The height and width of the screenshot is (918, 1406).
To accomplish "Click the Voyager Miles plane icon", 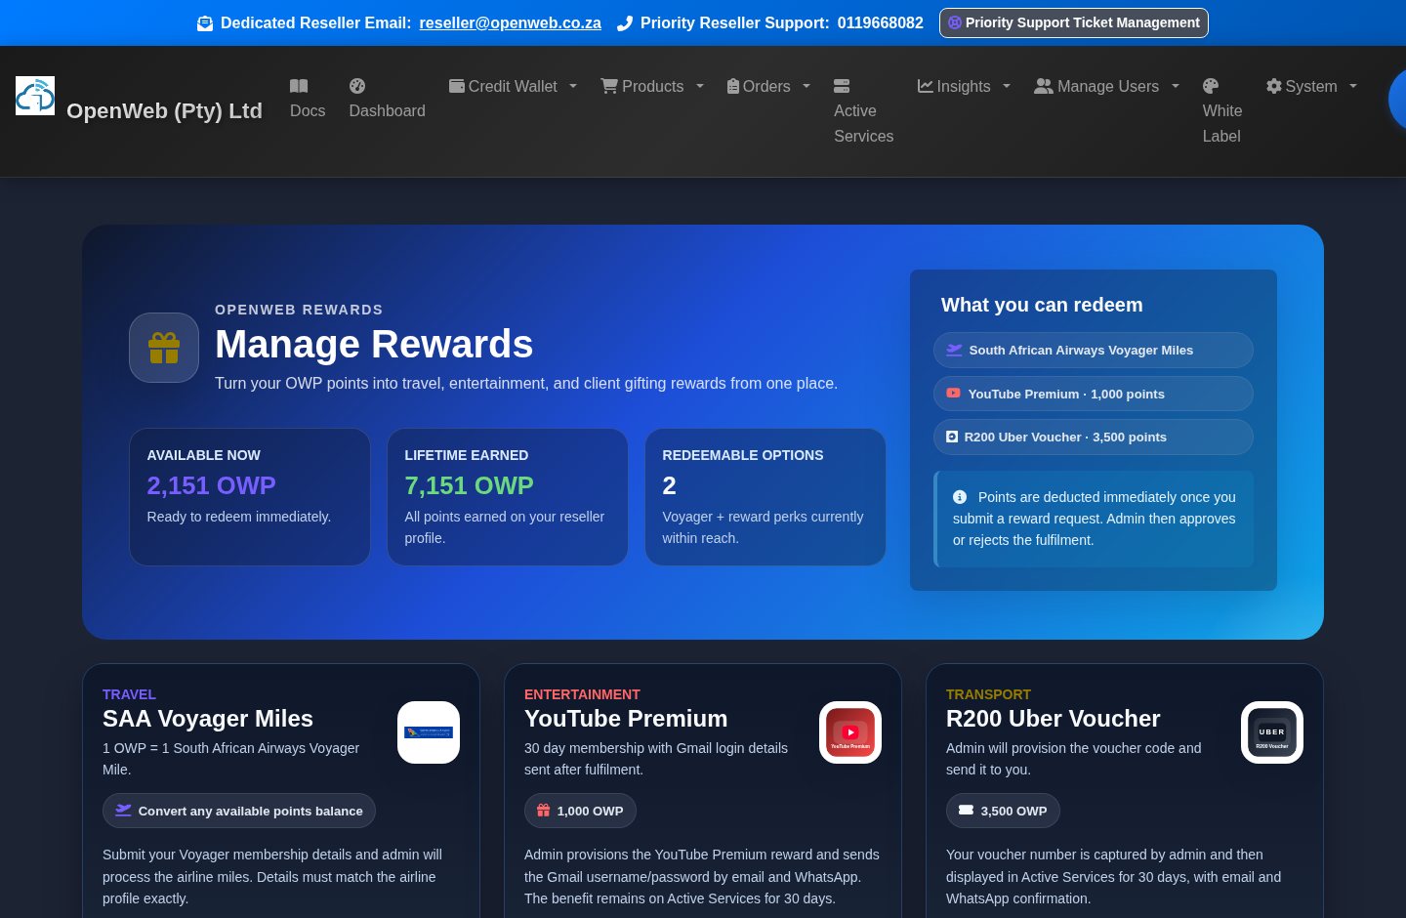I will point(954,350).
